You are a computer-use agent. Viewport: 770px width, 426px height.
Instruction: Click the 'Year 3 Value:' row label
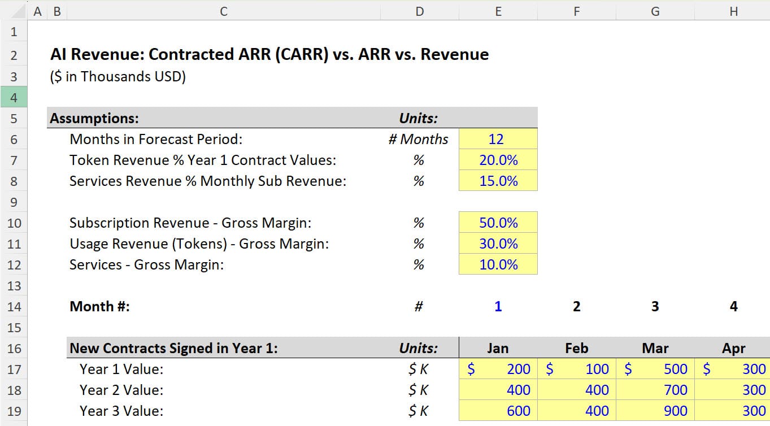pos(121,411)
